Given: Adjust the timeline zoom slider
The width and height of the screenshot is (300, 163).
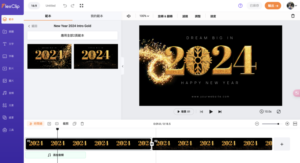Looking at the screenshot, I should point(272,124).
